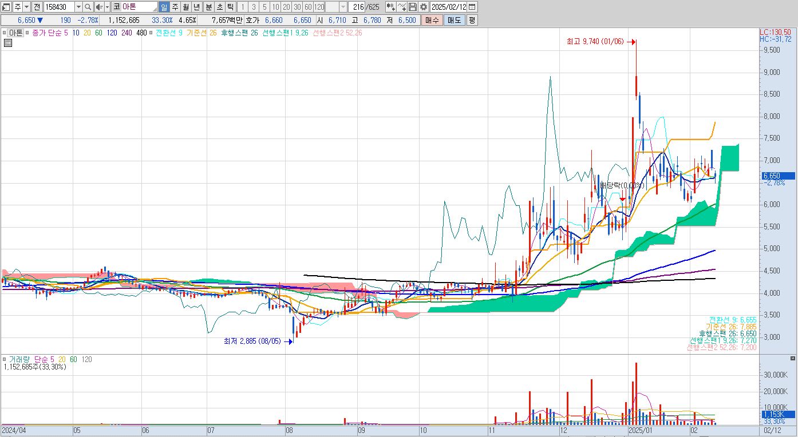Expand the 주 type dropdown arrow
The height and width of the screenshot is (437, 798).
pos(26,7)
